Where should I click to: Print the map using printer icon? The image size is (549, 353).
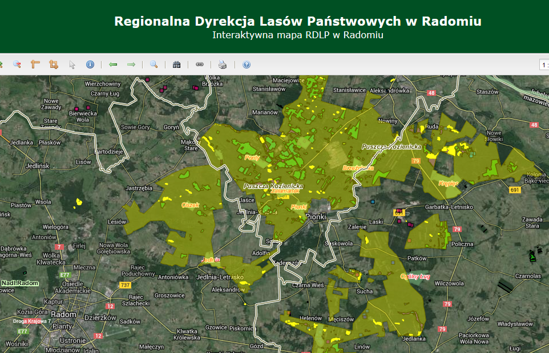click(x=223, y=65)
